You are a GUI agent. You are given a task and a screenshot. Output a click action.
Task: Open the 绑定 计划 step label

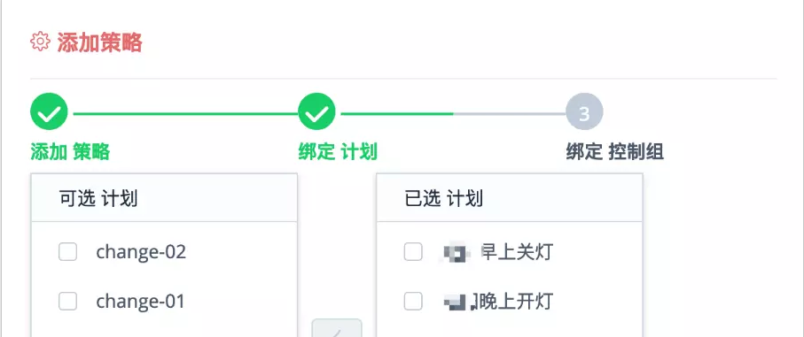click(x=338, y=152)
